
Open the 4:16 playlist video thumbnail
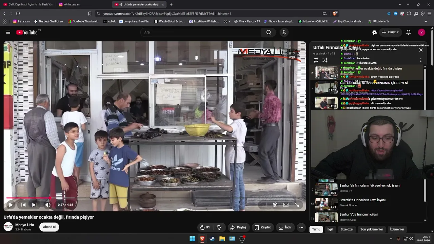point(326,73)
